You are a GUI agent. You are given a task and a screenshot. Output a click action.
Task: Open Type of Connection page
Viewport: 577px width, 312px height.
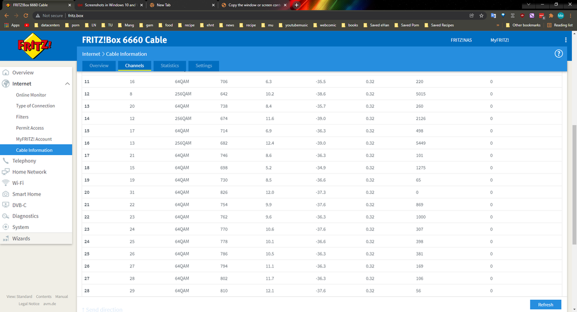36,106
